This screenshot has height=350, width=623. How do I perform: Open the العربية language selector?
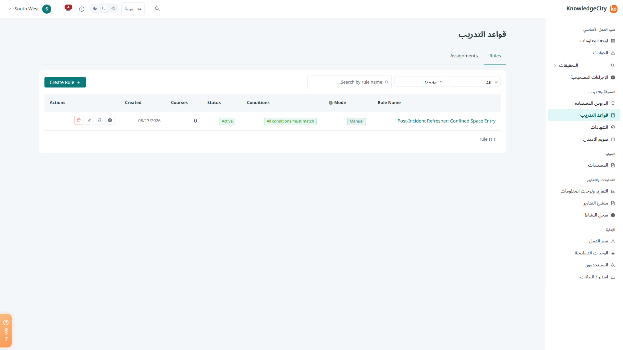133,9
